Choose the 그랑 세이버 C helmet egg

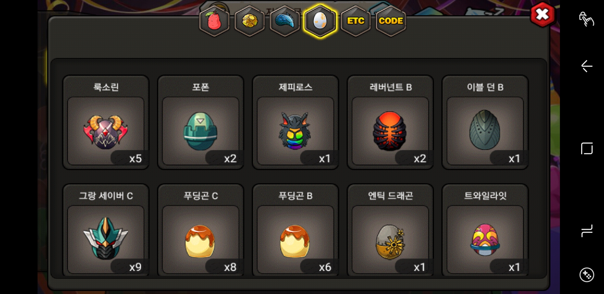pos(106,230)
